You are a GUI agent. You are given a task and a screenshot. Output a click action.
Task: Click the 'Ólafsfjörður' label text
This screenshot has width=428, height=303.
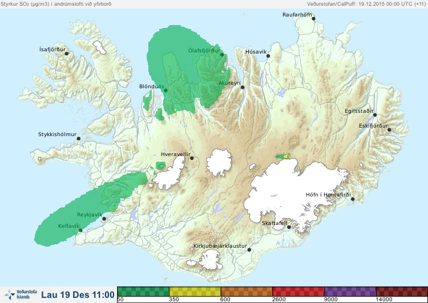[x=204, y=51]
